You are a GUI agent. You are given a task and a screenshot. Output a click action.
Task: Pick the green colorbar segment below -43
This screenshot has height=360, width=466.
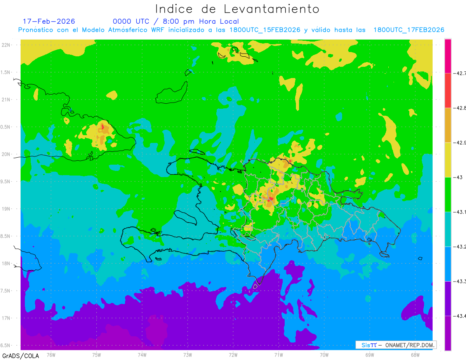(x=448, y=194)
